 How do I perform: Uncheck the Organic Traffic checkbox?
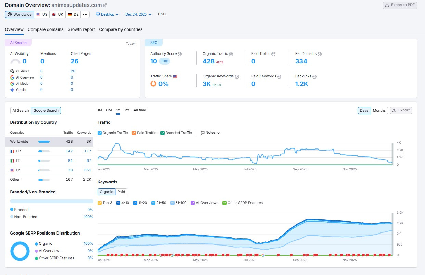tap(100, 133)
